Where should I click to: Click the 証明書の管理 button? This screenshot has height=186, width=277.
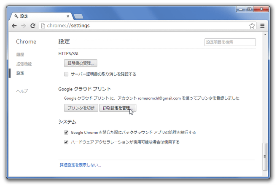[81, 63]
